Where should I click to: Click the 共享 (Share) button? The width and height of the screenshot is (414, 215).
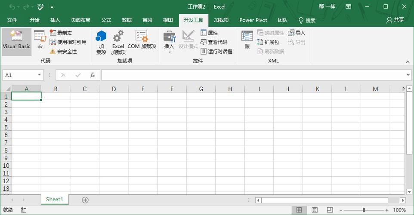395,20
